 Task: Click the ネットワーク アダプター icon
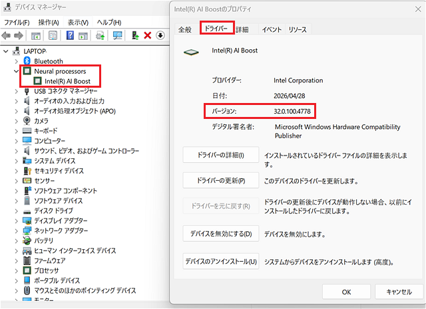click(27, 231)
